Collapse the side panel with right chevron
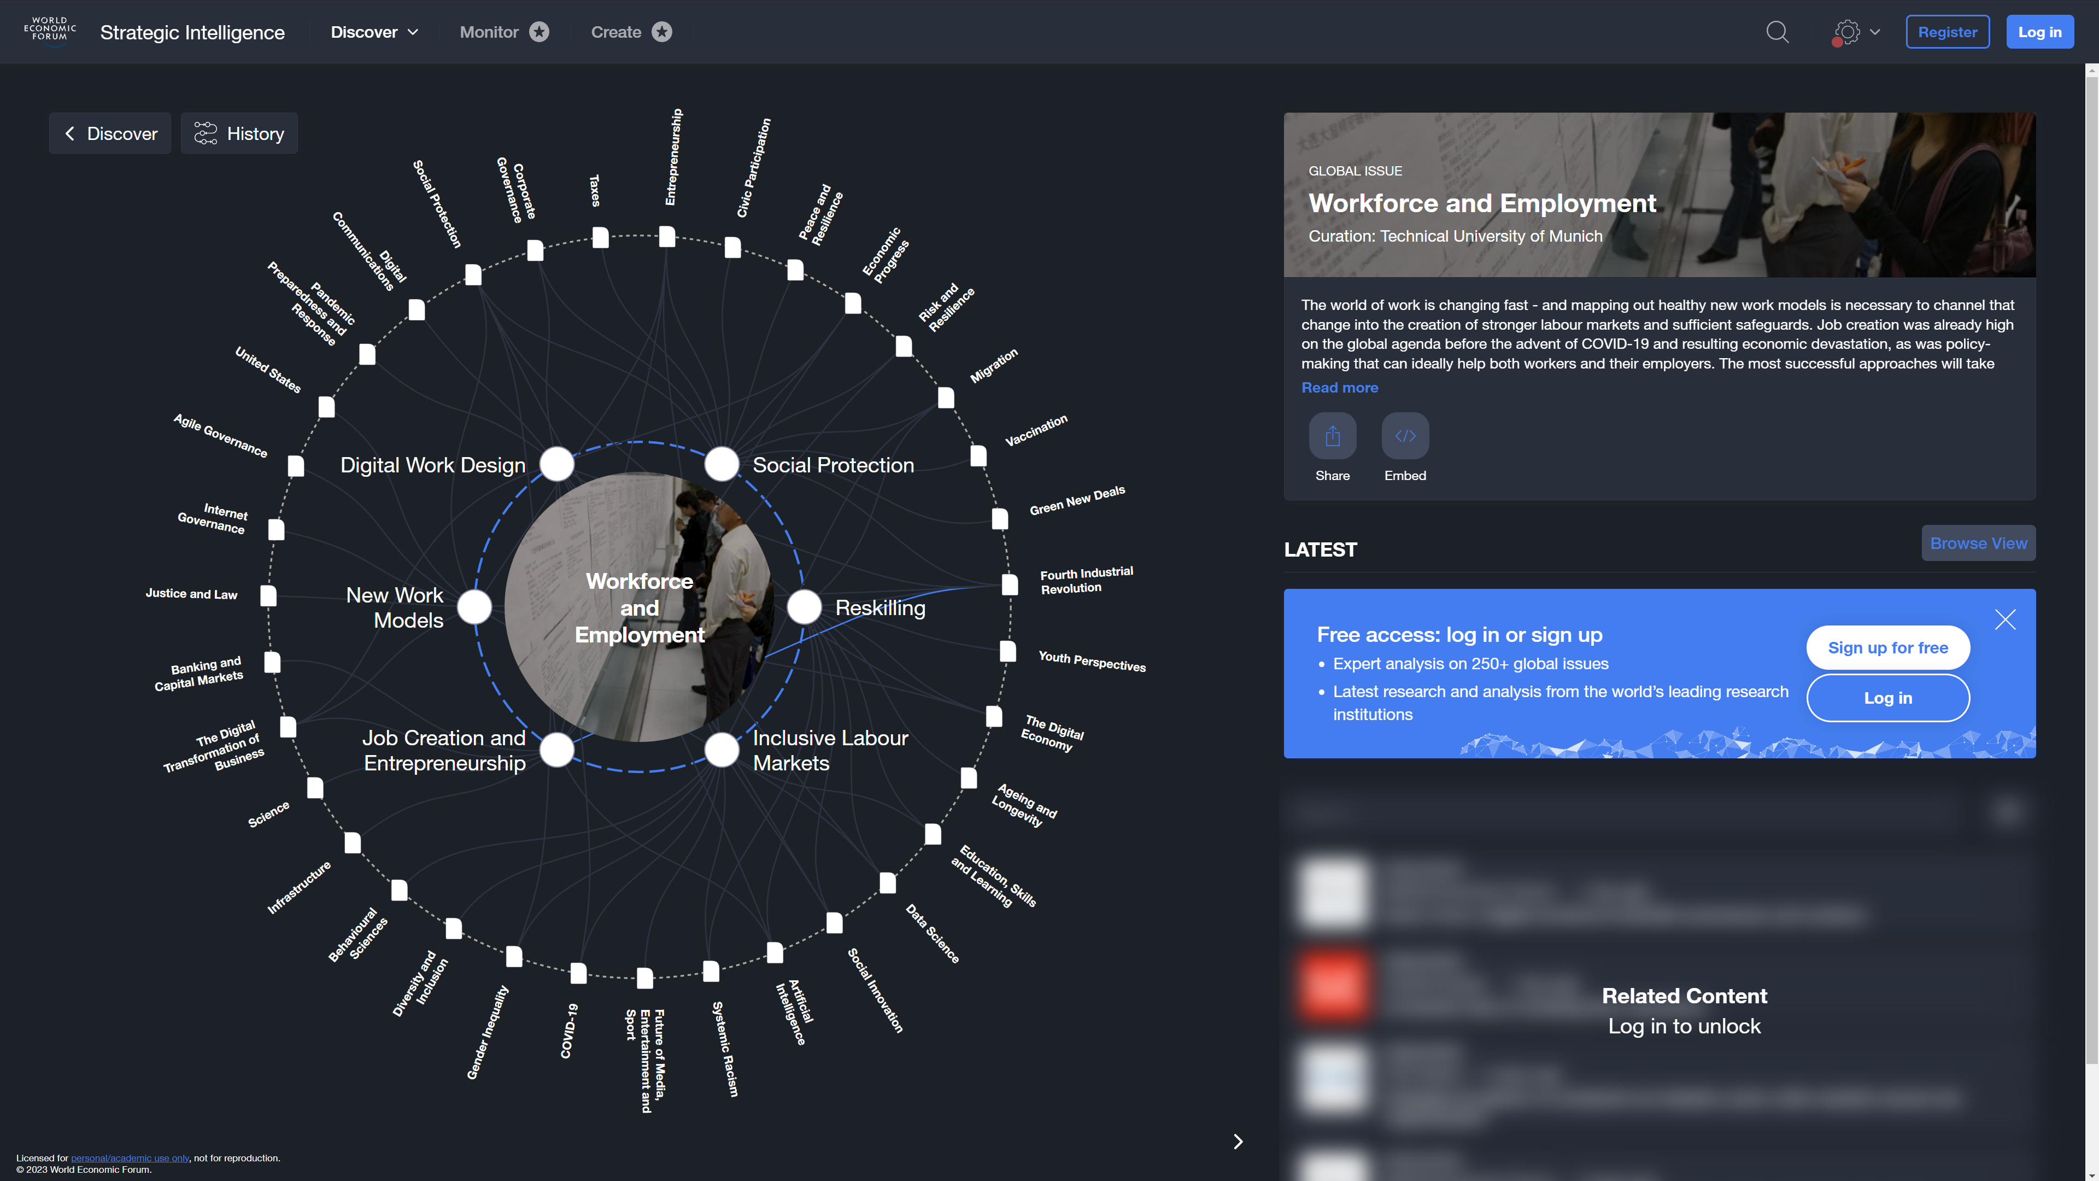2099x1181 pixels. (x=1238, y=1141)
